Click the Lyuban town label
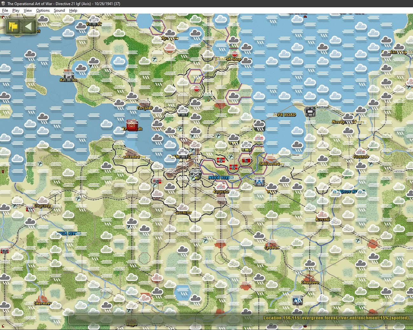This screenshot has height=330, width=413. [272, 247]
